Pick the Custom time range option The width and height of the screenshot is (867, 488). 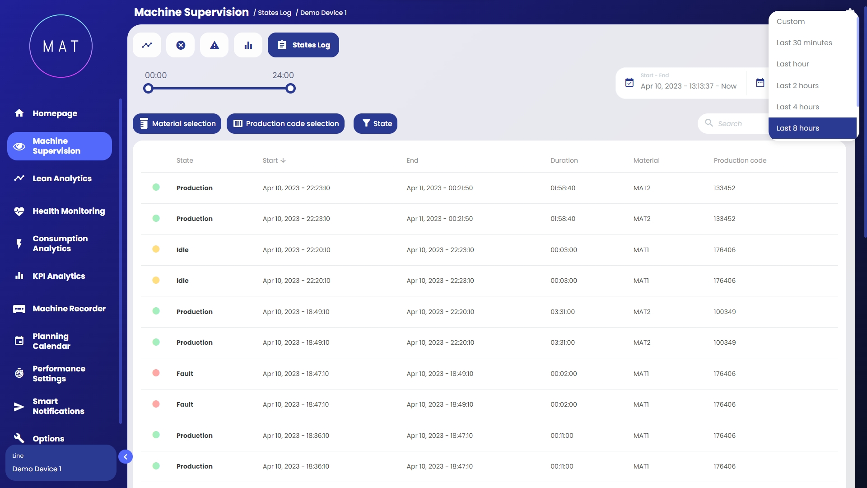pos(791,21)
